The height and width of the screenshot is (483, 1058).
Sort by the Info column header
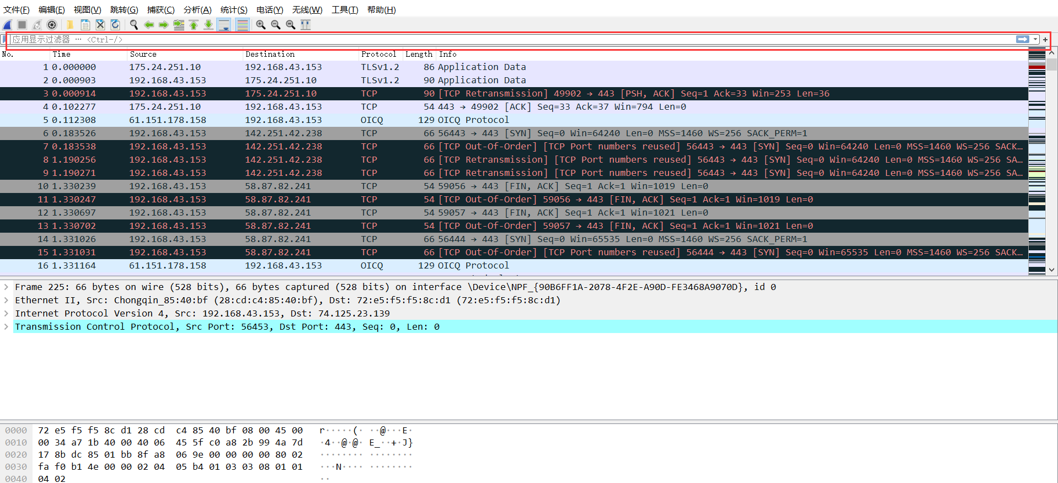click(733, 54)
